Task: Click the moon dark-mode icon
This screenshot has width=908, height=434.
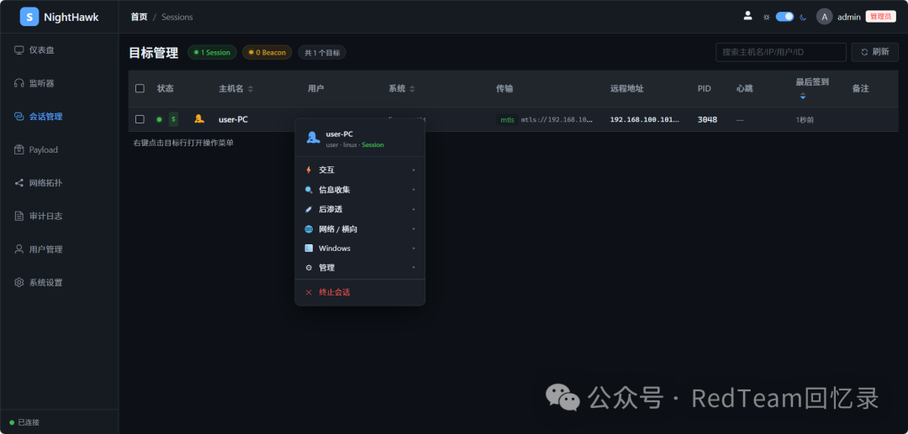Action: [803, 17]
